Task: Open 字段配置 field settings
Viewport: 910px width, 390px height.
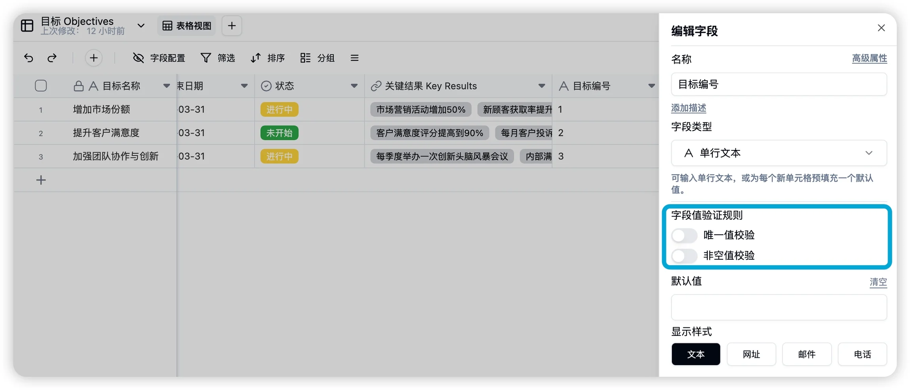Action: point(159,58)
